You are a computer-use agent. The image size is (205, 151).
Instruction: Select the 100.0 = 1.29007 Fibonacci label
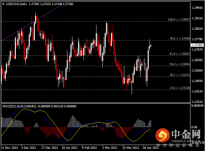[179, 20]
